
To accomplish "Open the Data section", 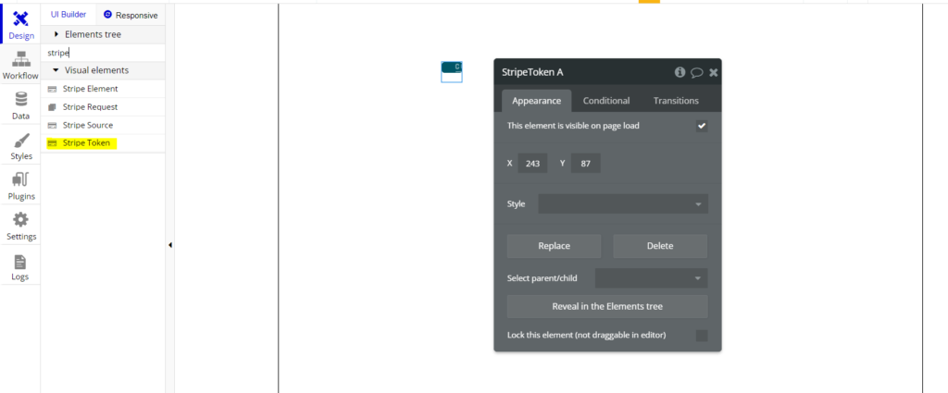I will click(x=20, y=104).
